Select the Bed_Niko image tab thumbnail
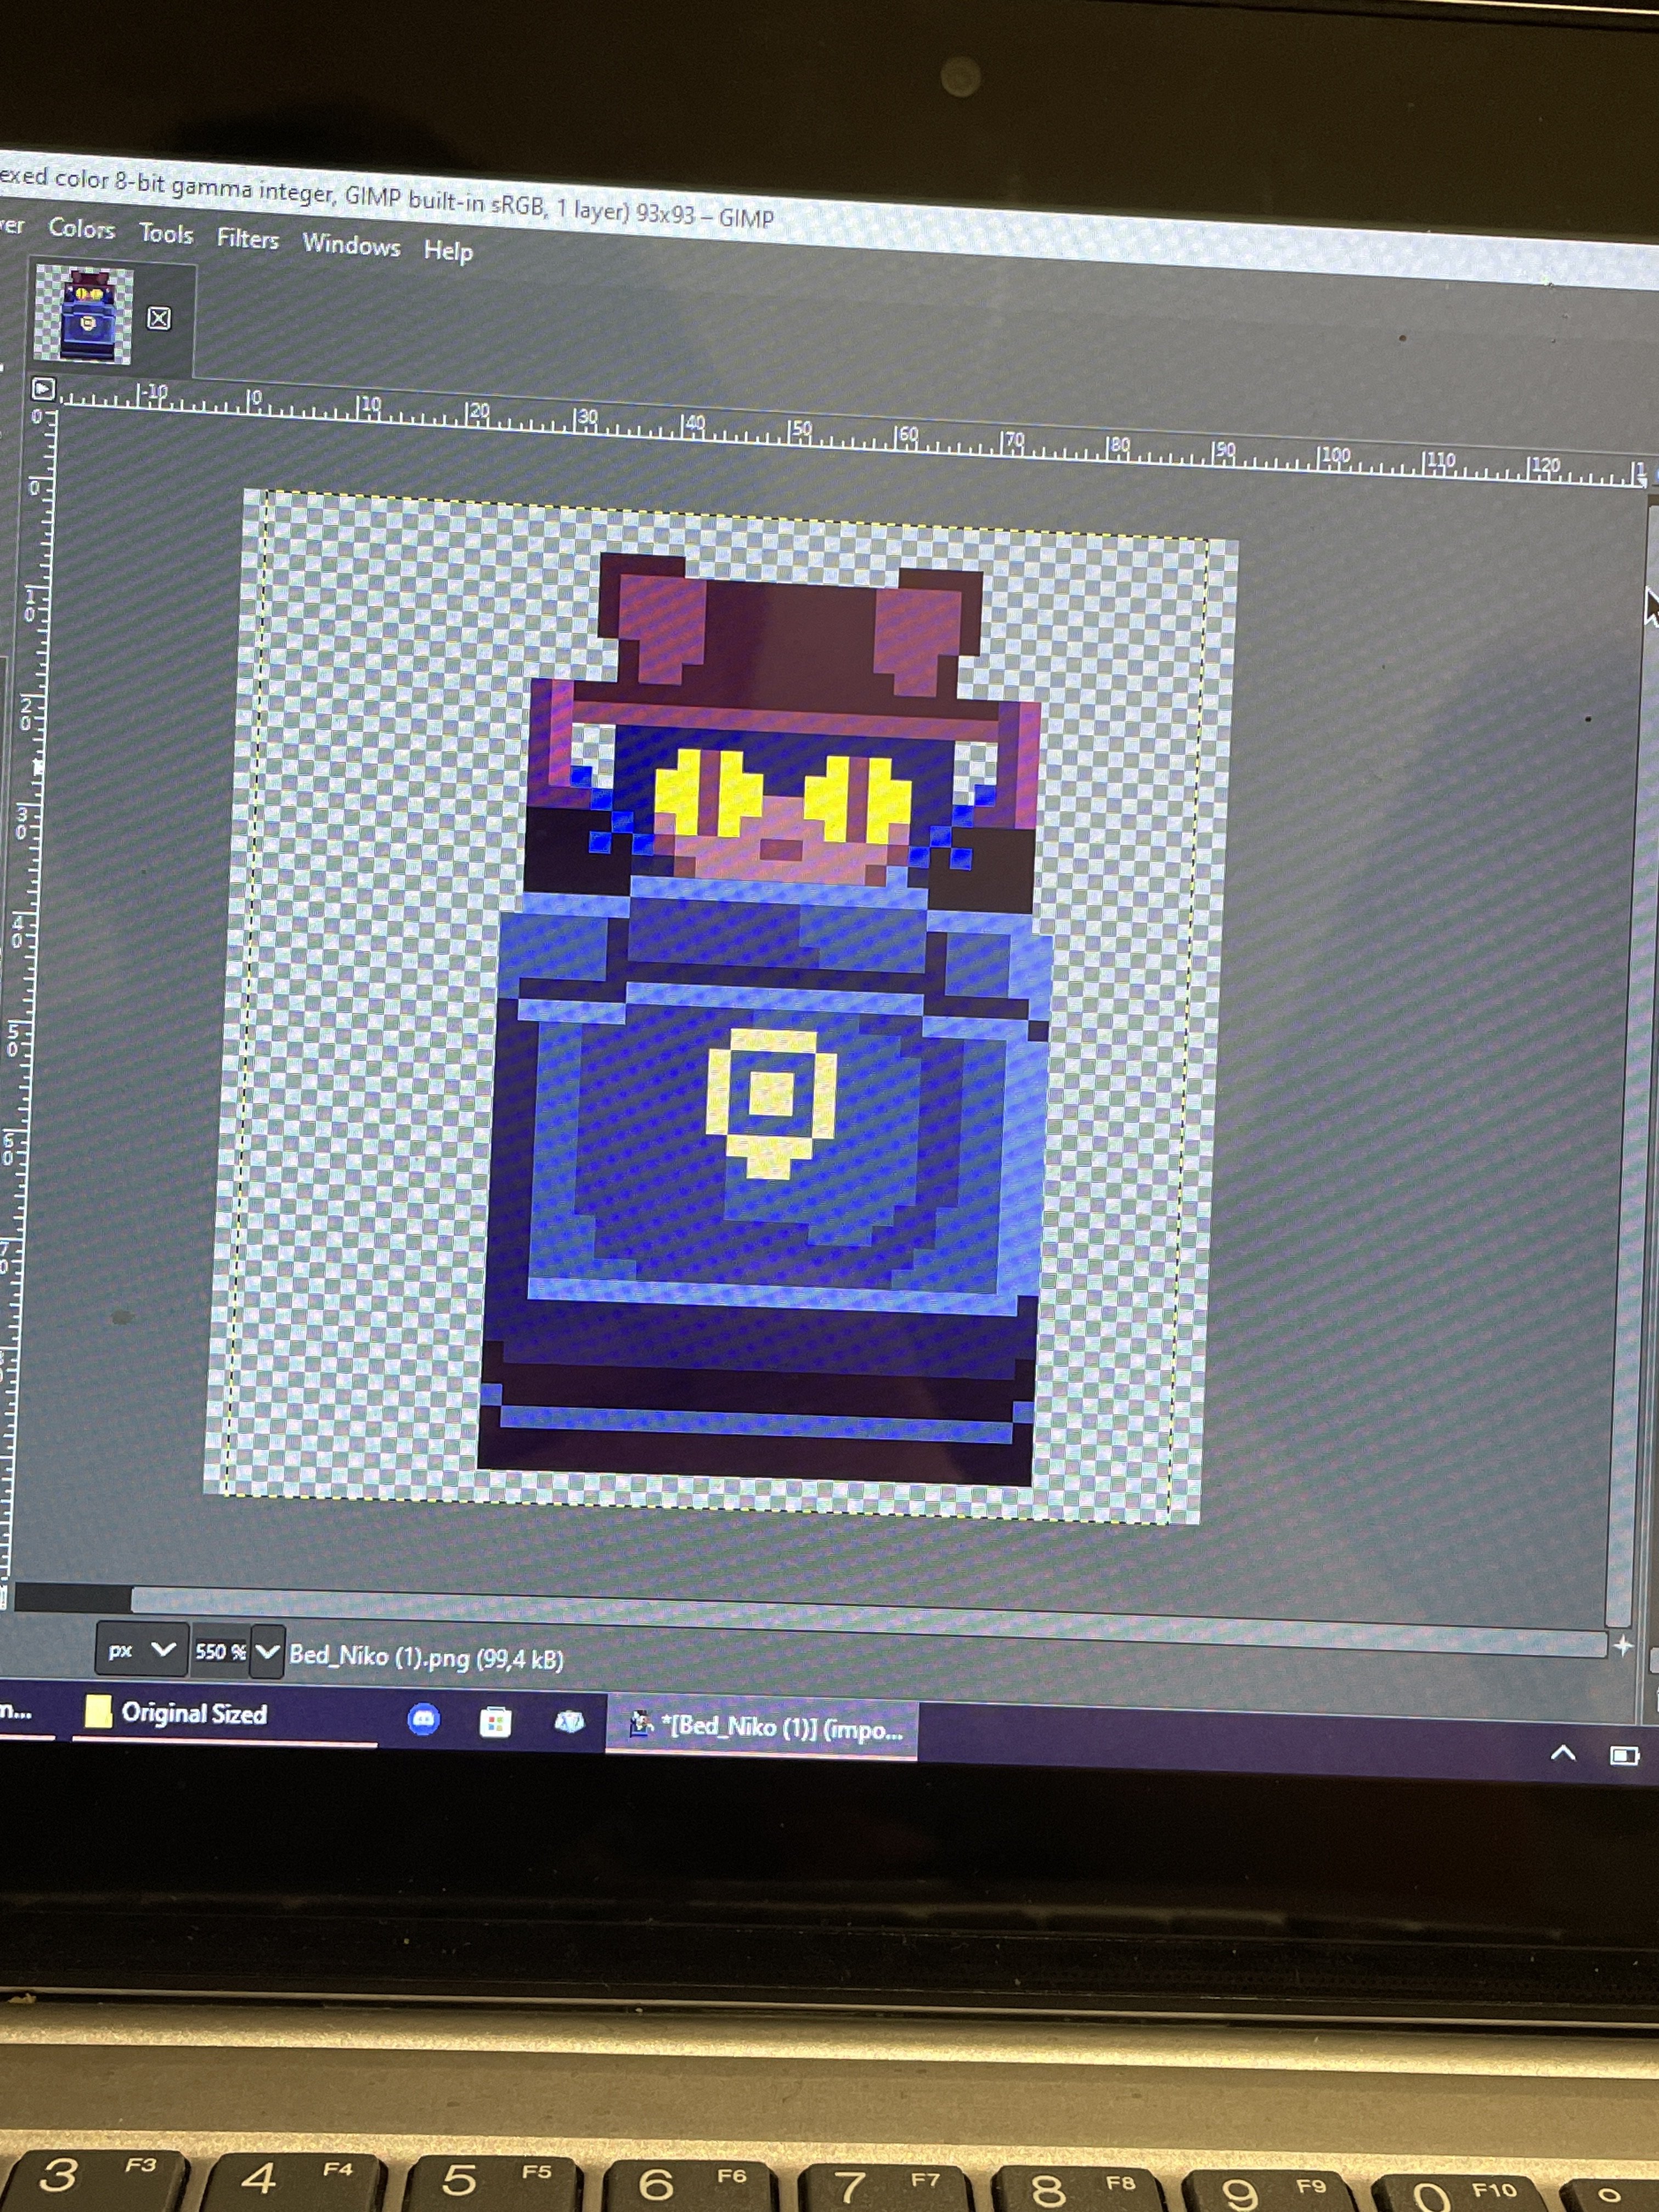 click(83, 313)
